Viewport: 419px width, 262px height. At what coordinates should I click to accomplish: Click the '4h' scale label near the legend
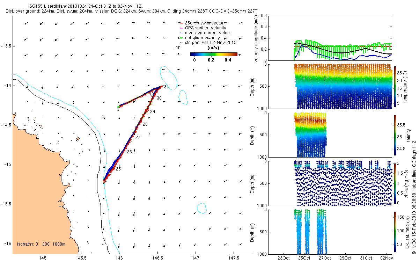pos(178,48)
